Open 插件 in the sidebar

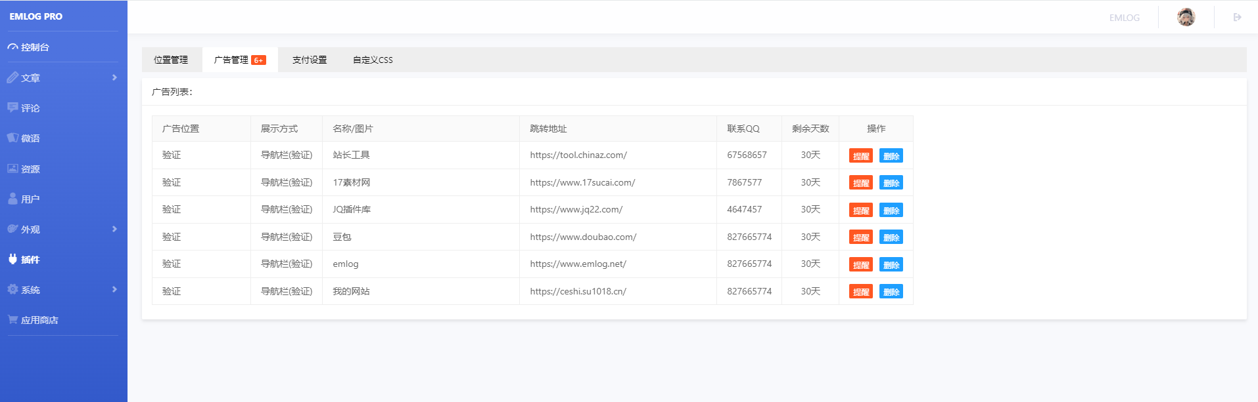pyautogui.click(x=30, y=260)
